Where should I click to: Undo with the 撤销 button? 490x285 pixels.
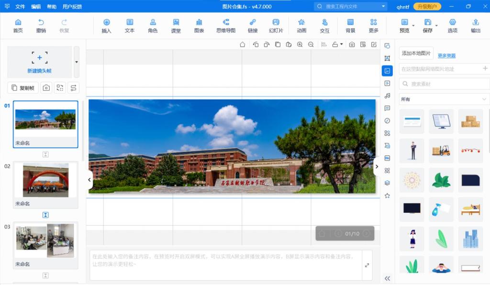(41, 26)
